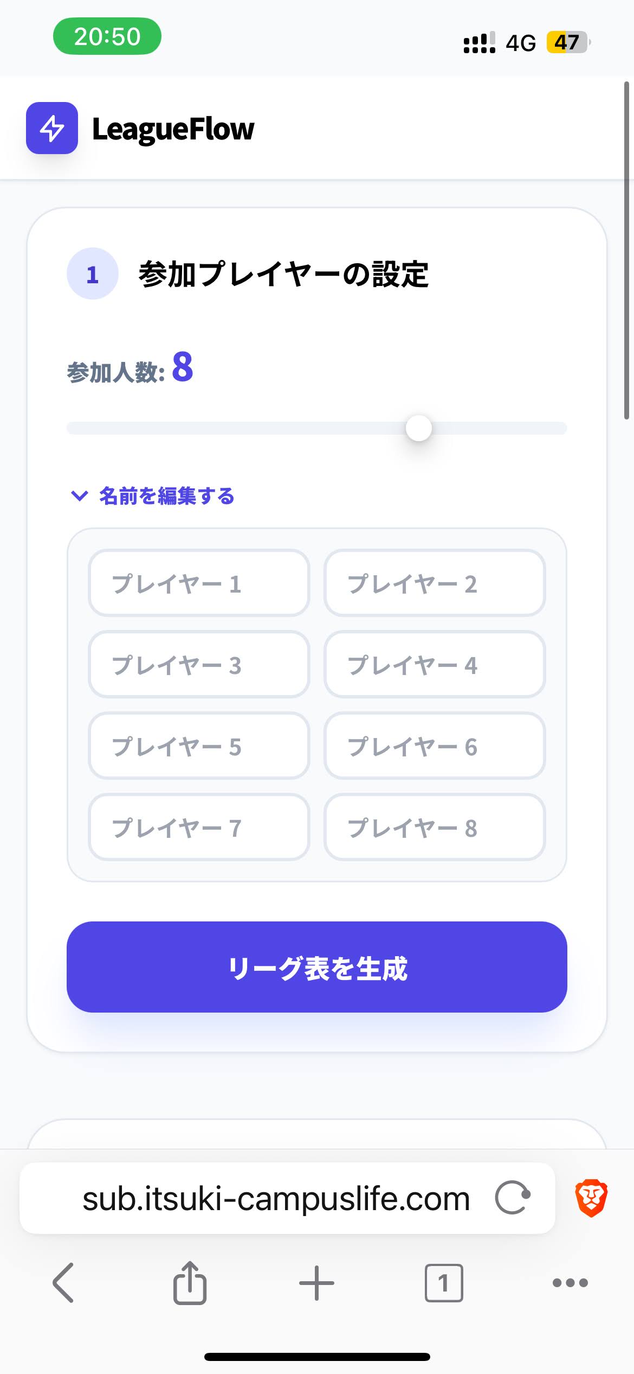Viewport: 634px width, 1374px height.
Task: Open a new tab with plus icon
Action: click(316, 1283)
